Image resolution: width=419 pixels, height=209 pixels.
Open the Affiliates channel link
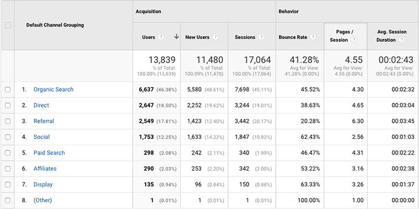pyautogui.click(x=45, y=168)
